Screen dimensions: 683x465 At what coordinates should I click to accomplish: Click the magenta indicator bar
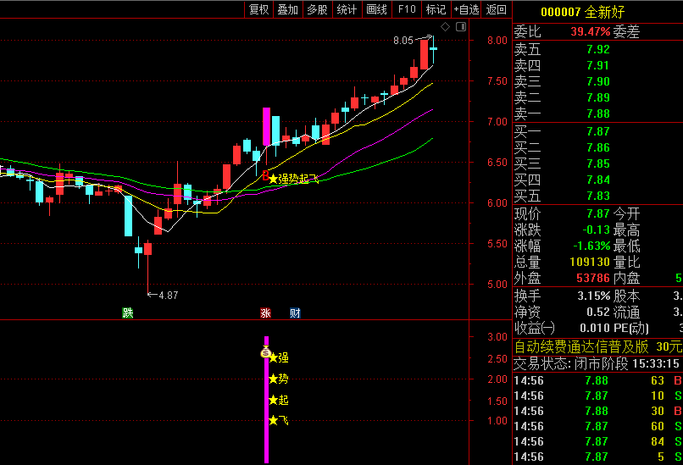(x=267, y=399)
